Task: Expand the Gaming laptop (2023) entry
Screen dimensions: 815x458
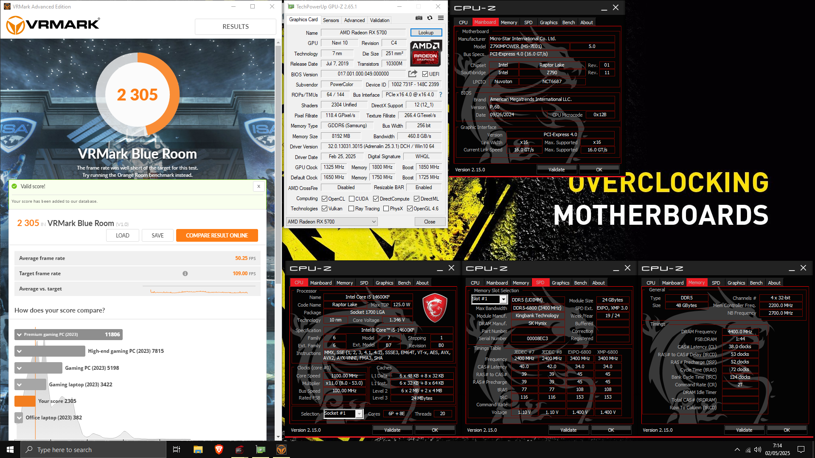Action: pos(19,385)
